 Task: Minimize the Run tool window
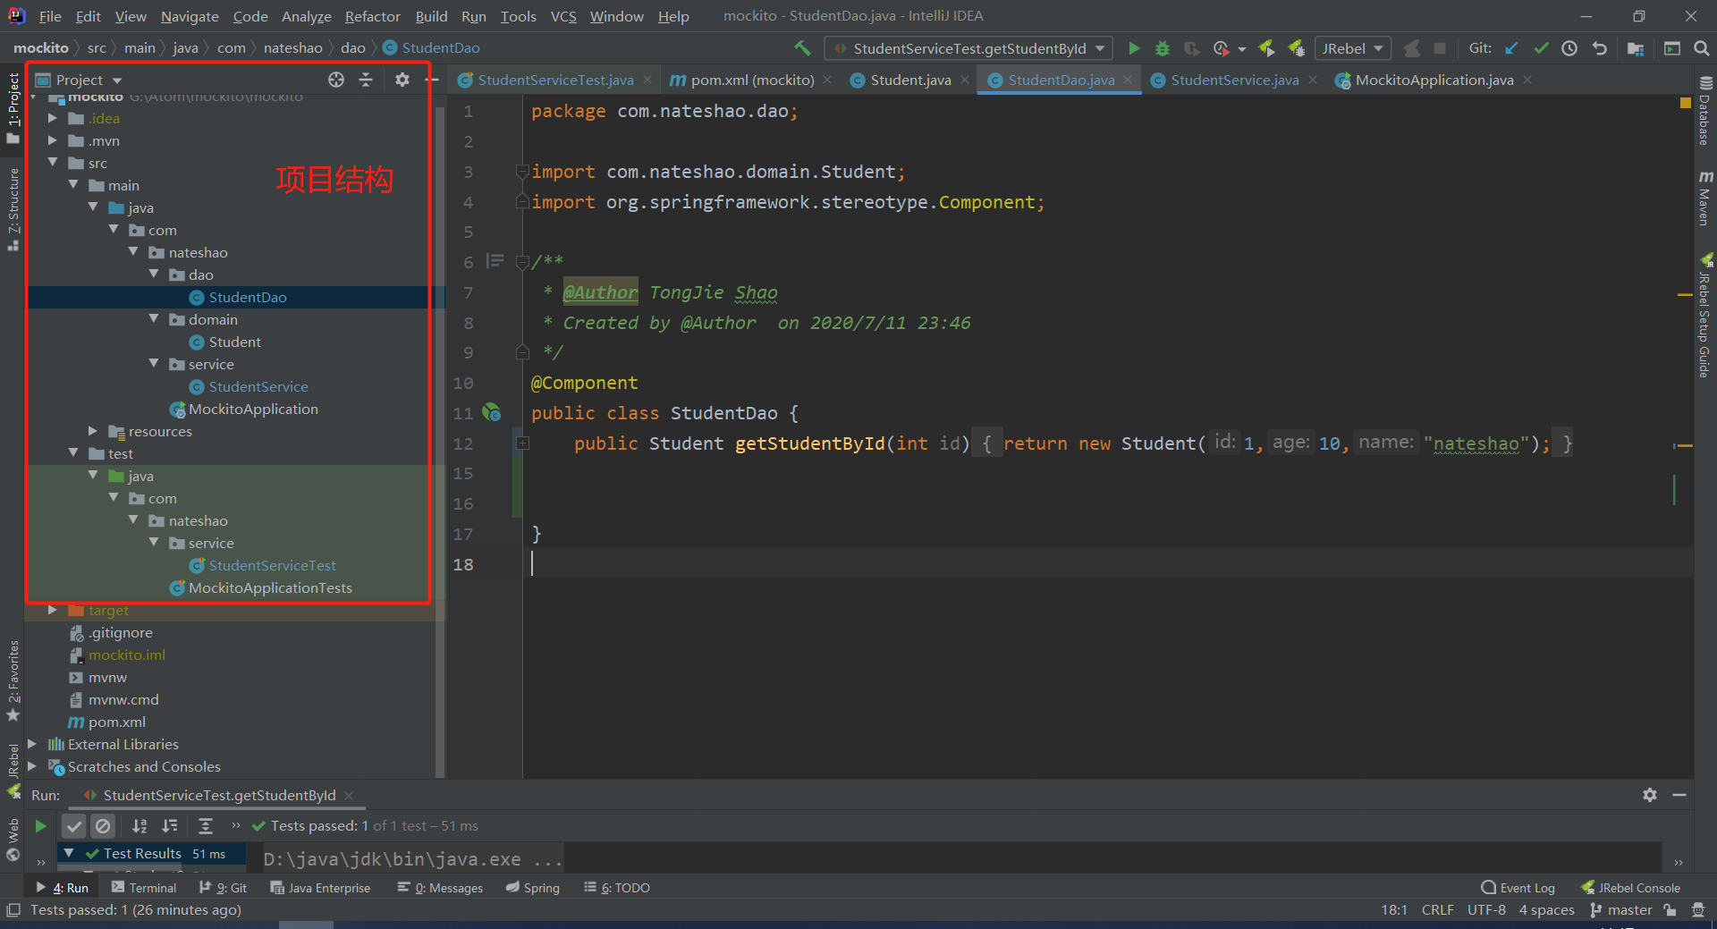coord(1679,795)
